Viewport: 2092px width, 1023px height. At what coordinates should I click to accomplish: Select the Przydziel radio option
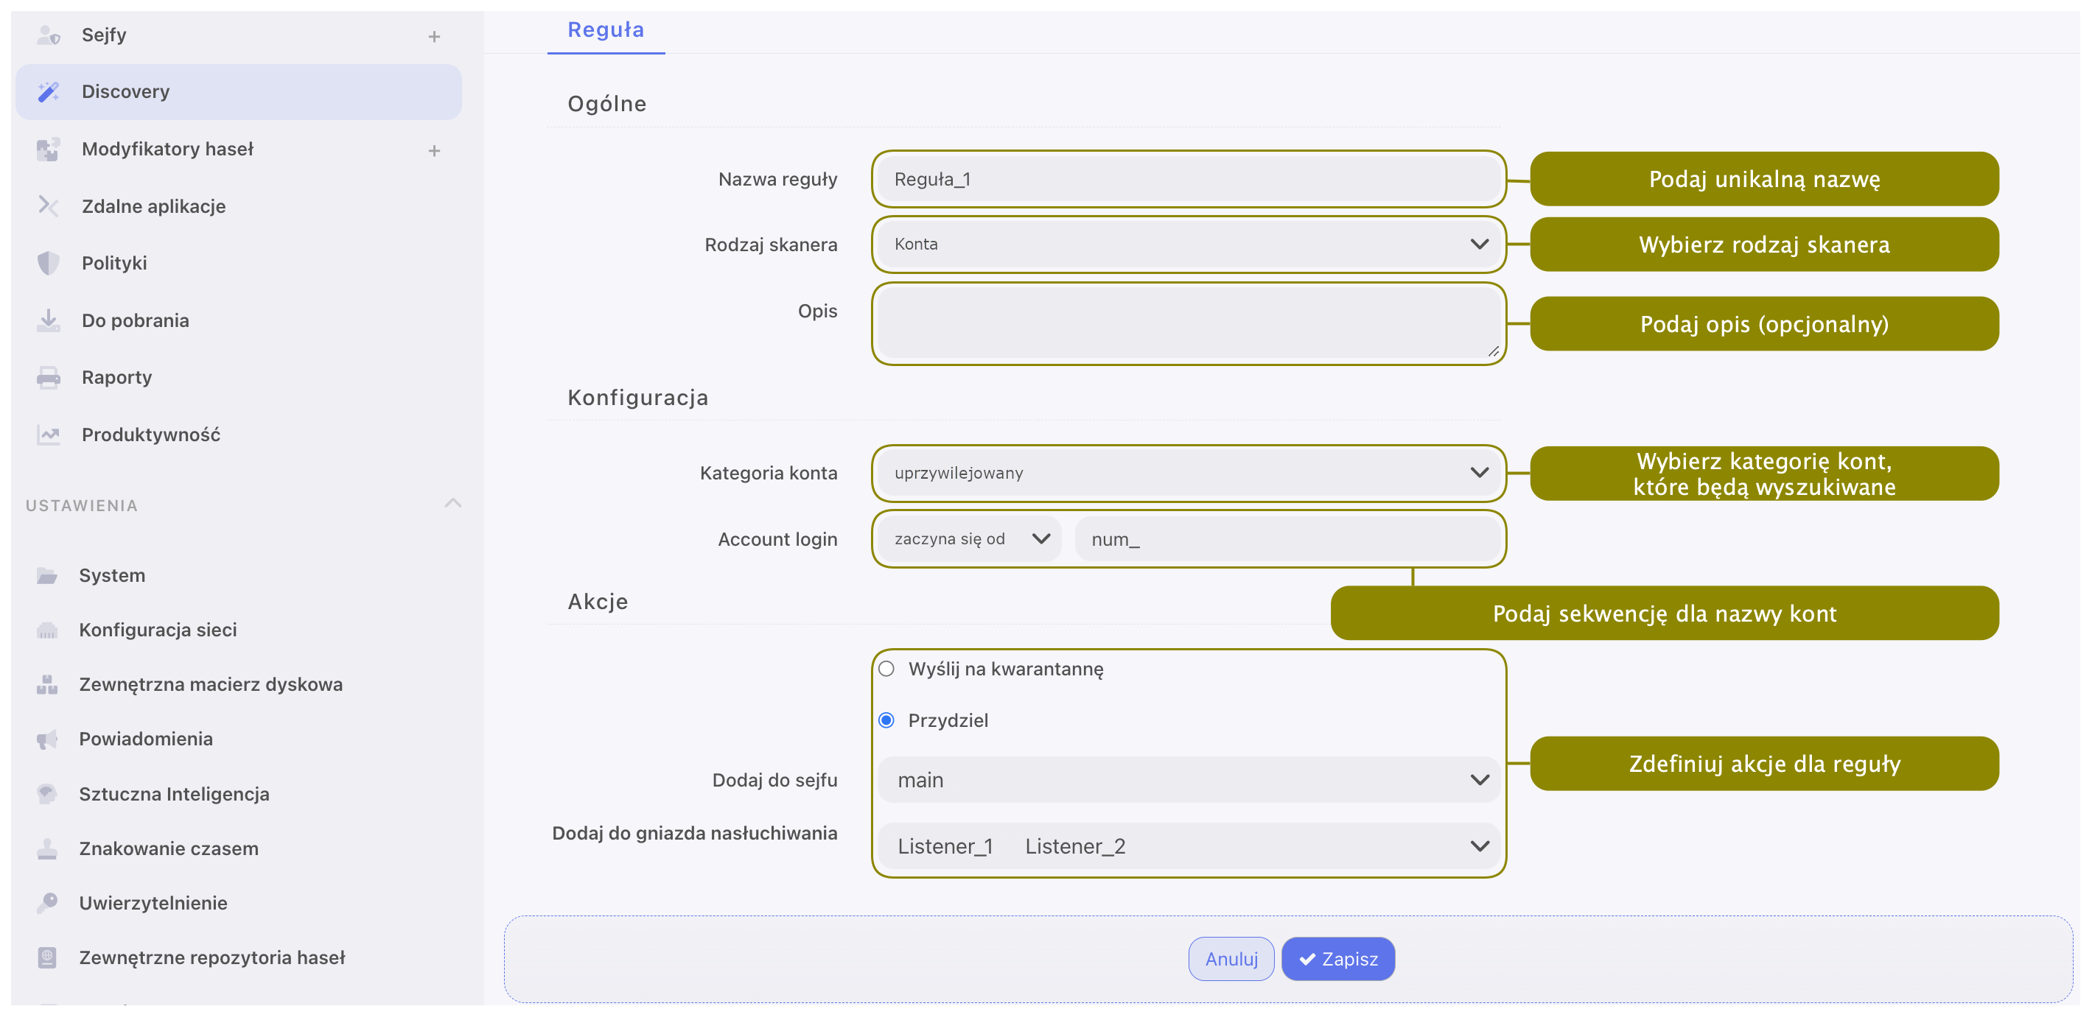886,720
